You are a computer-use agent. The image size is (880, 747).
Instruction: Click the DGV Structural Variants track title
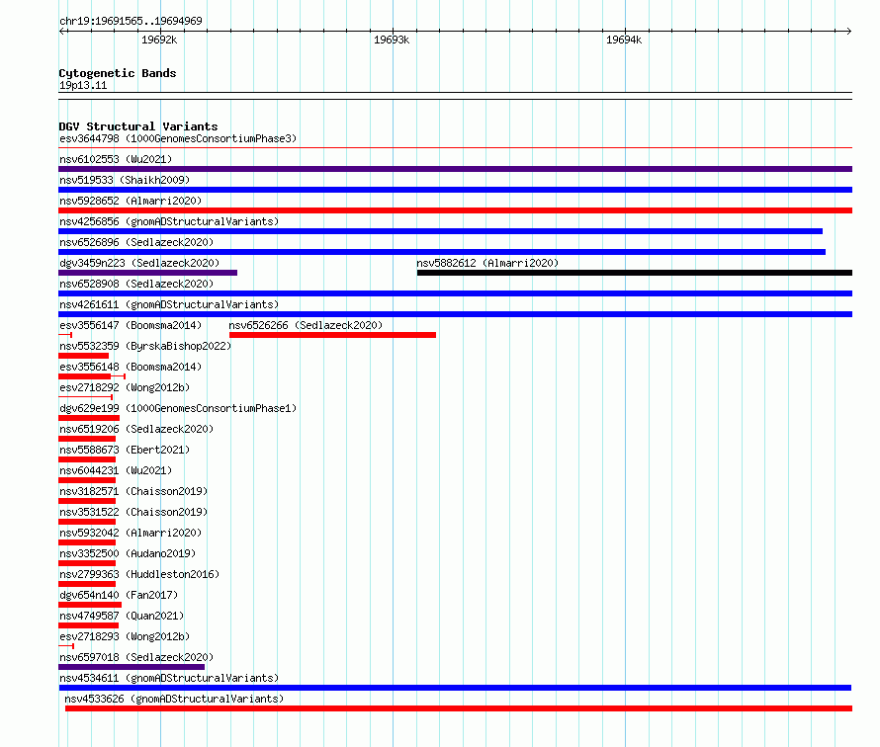pos(138,126)
